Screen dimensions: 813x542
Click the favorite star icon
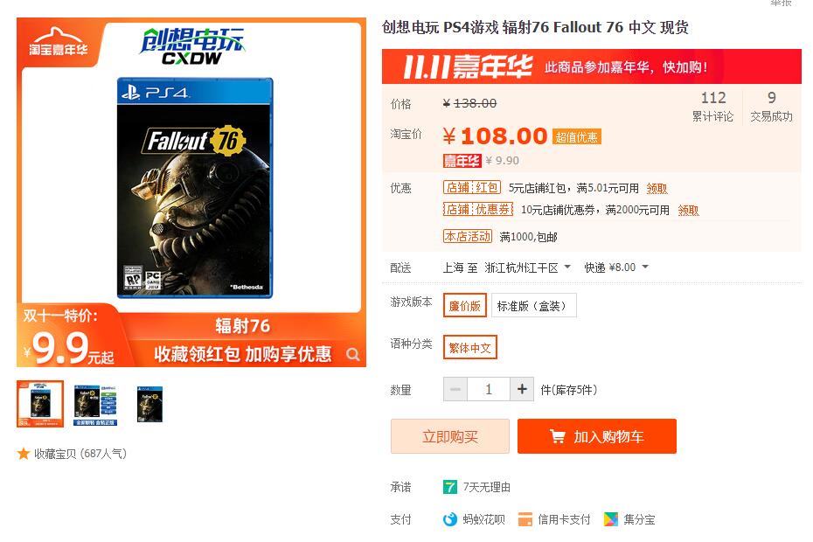[x=24, y=454]
